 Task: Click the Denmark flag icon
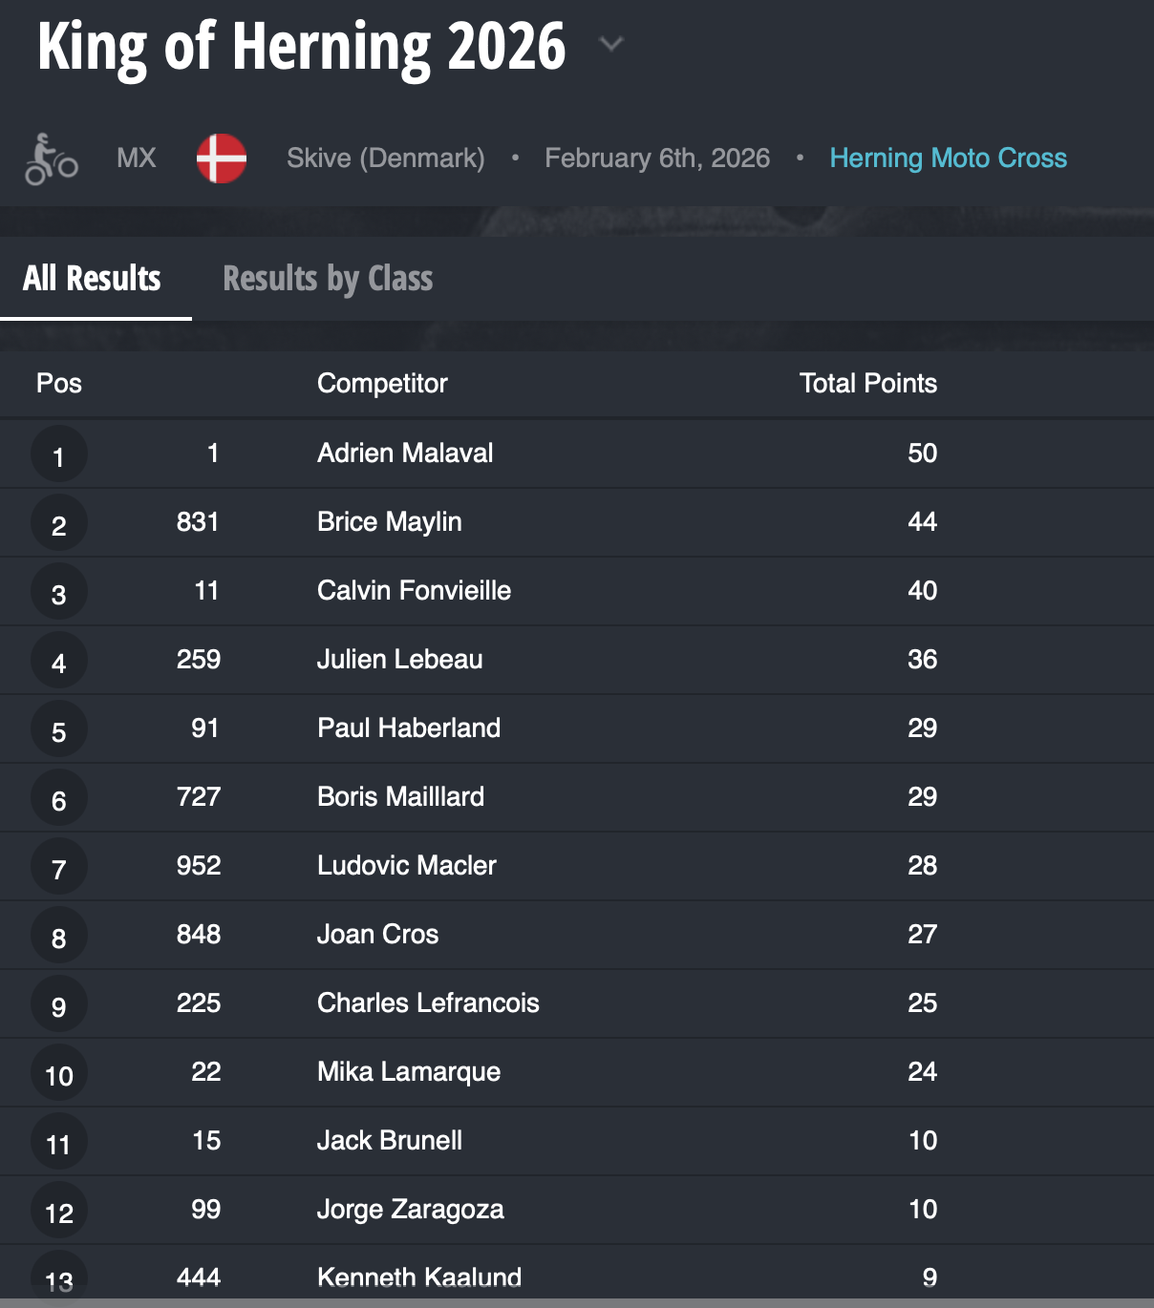tap(221, 158)
